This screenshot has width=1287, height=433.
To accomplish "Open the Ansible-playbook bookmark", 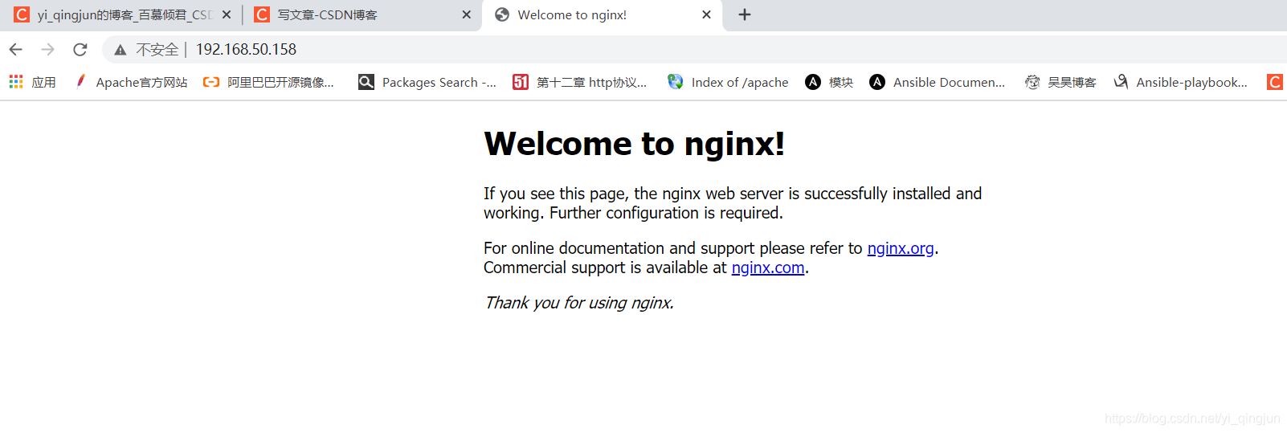I will pyautogui.click(x=1180, y=82).
